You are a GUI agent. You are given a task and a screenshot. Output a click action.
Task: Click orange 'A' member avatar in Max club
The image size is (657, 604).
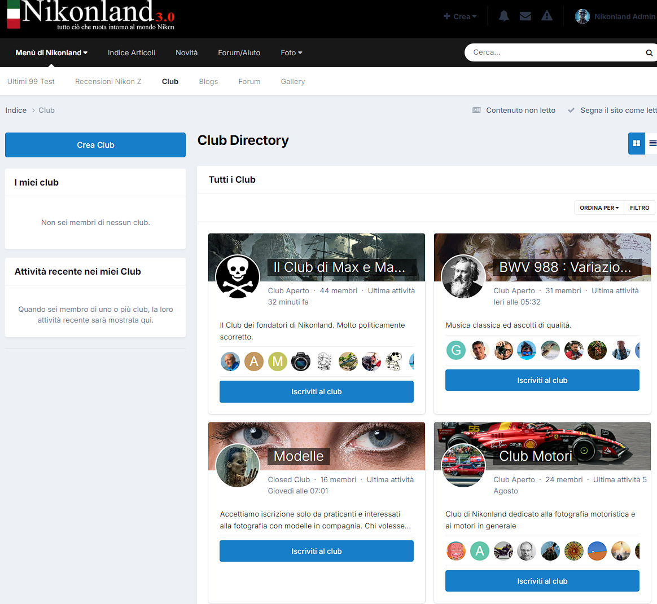pos(254,361)
